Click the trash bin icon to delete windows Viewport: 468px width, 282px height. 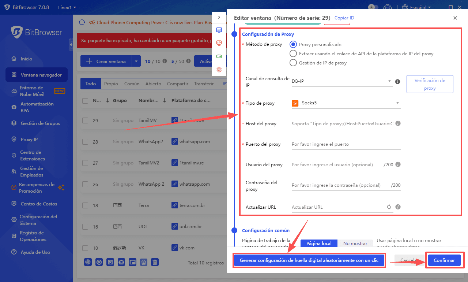click(x=155, y=262)
